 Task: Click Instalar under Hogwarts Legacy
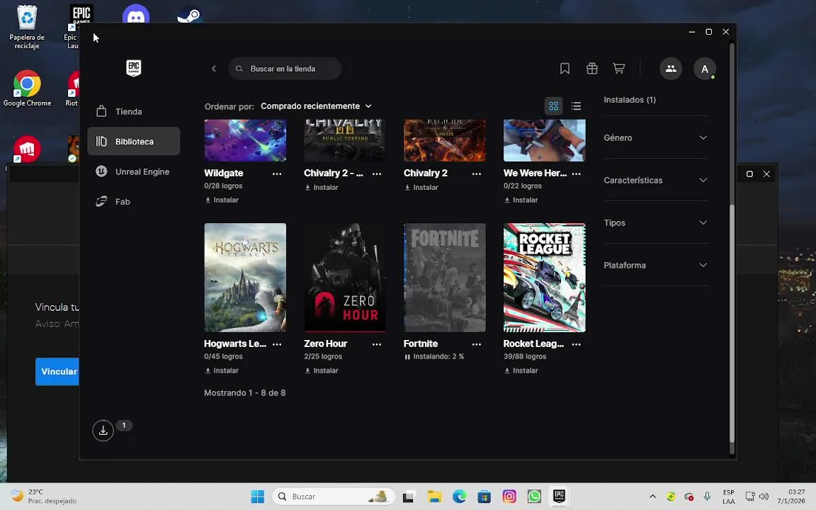222,370
